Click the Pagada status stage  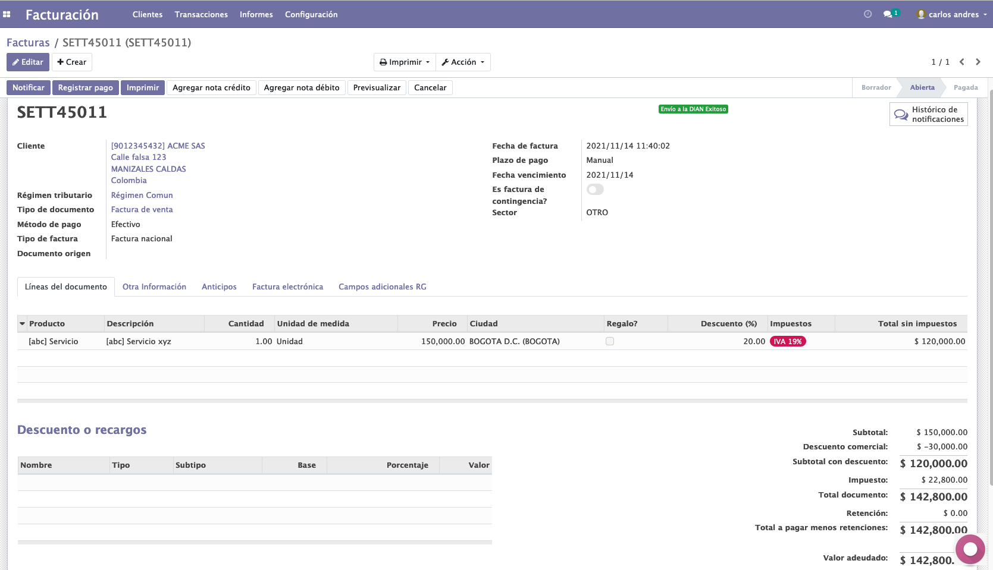(x=965, y=87)
